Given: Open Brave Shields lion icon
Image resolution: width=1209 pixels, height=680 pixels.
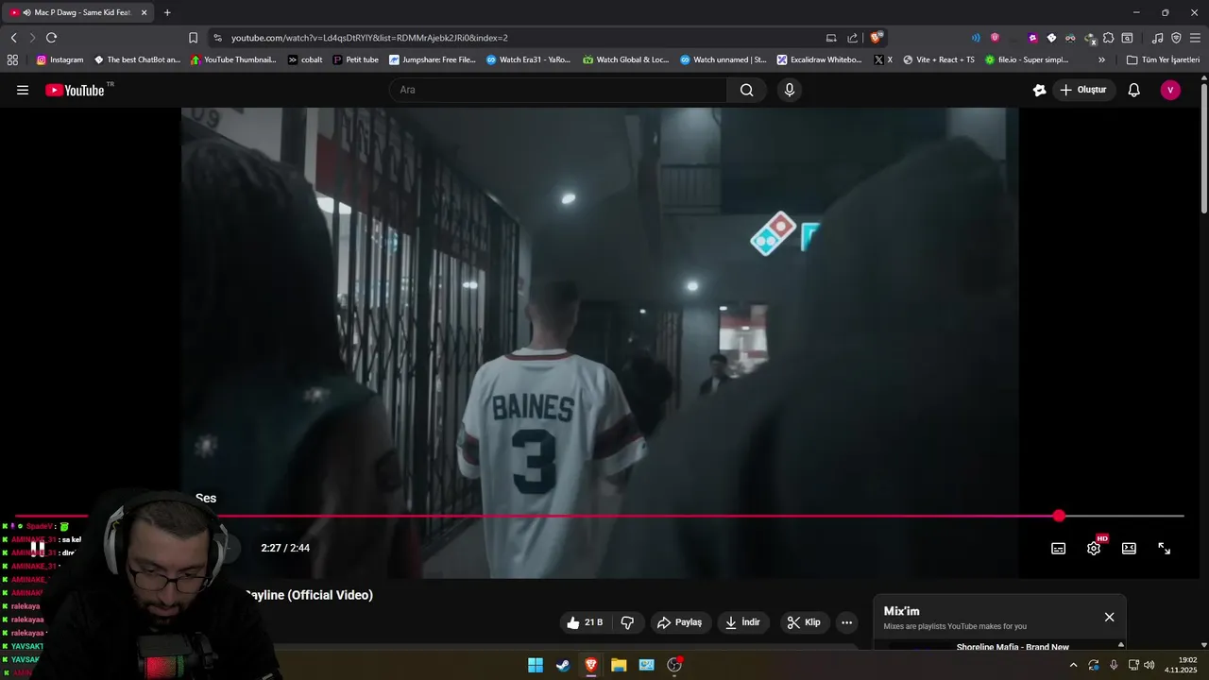Looking at the screenshot, I should [x=877, y=38].
